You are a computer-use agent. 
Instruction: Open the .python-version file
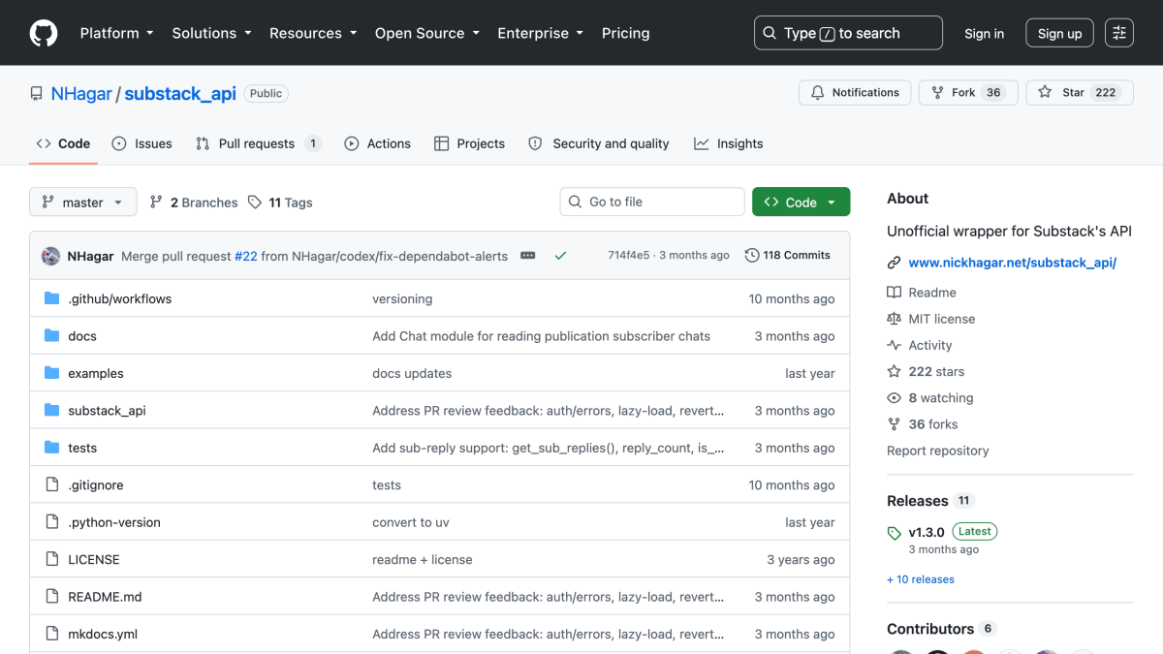(x=114, y=522)
